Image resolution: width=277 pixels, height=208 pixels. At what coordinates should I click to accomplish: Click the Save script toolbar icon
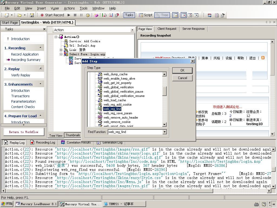(32, 15)
